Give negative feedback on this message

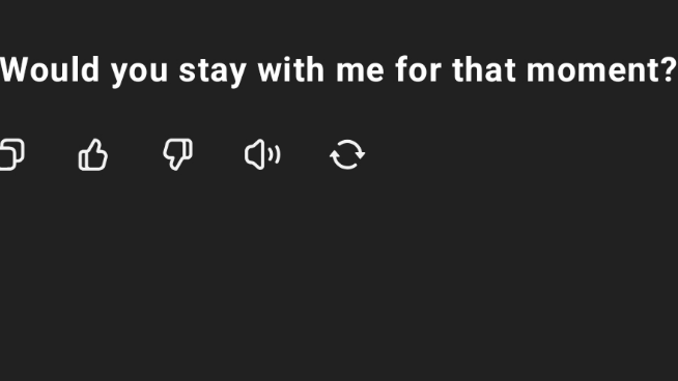tap(178, 154)
